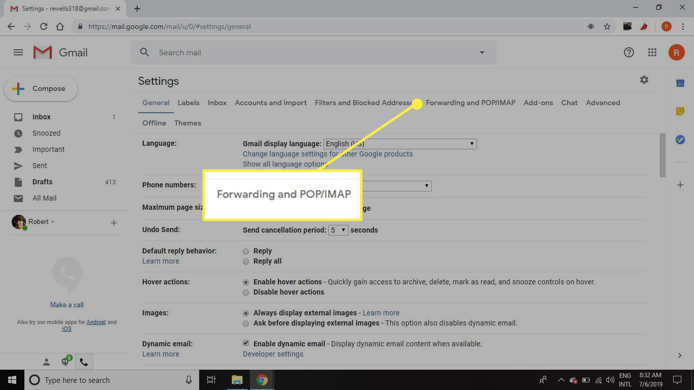
Task: Open a new browser tab with plus
Action: [137, 8]
